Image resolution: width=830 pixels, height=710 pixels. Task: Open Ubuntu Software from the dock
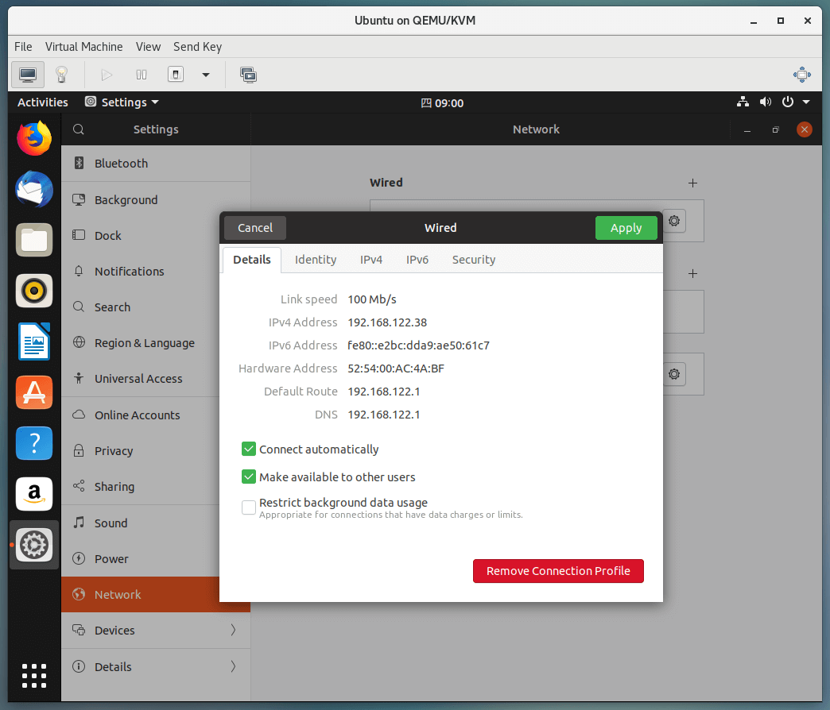pyautogui.click(x=34, y=392)
